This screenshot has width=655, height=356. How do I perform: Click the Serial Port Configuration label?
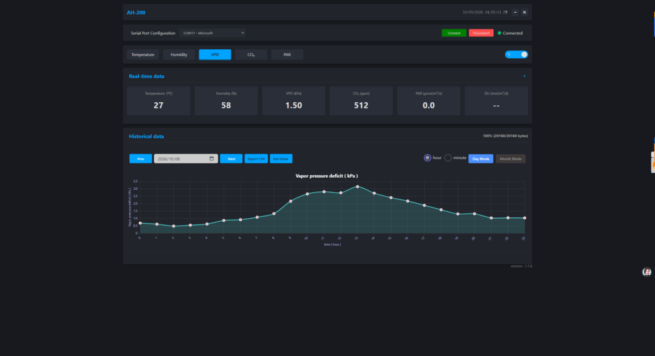153,33
